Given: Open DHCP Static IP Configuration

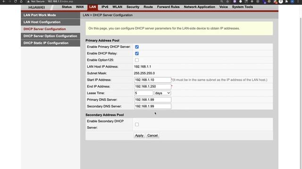Looking at the screenshot, I should click(50, 43).
